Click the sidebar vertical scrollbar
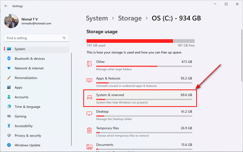 tap(71, 99)
